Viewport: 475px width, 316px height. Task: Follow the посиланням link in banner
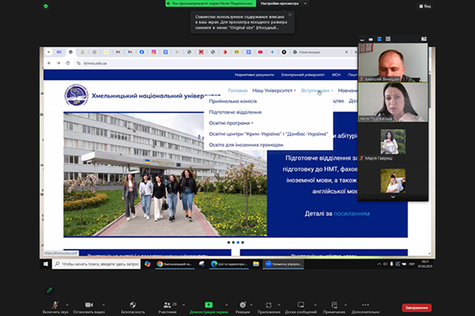click(351, 213)
